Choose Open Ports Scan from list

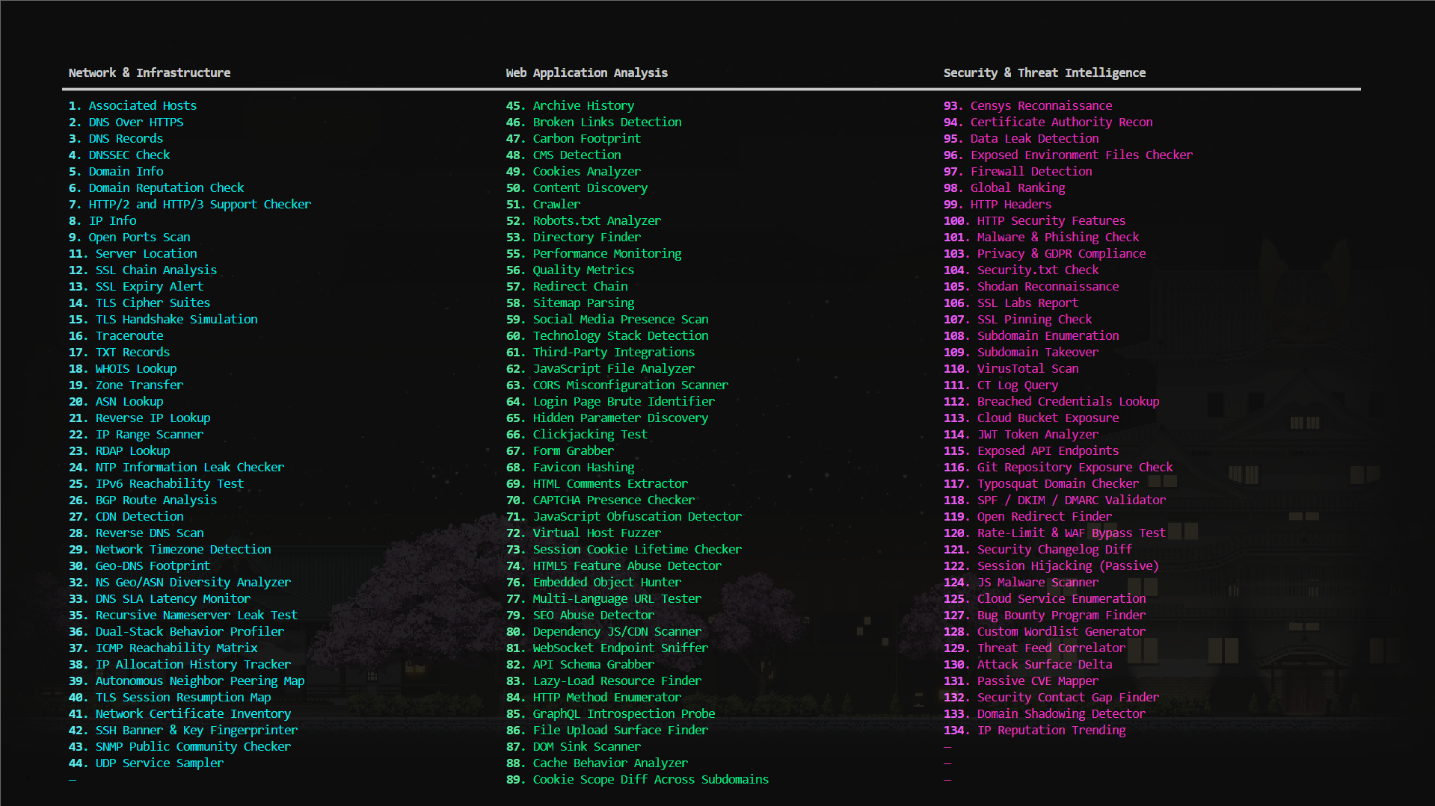pyautogui.click(x=139, y=238)
